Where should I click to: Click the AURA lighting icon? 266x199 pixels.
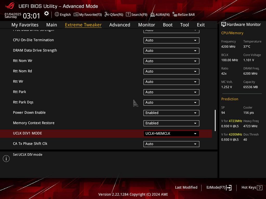tap(152, 15)
